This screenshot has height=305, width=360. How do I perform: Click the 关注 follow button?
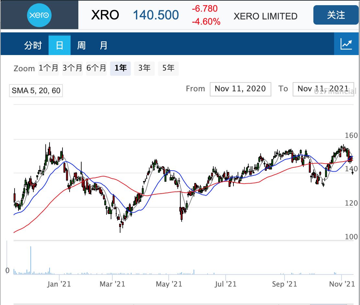click(x=336, y=15)
